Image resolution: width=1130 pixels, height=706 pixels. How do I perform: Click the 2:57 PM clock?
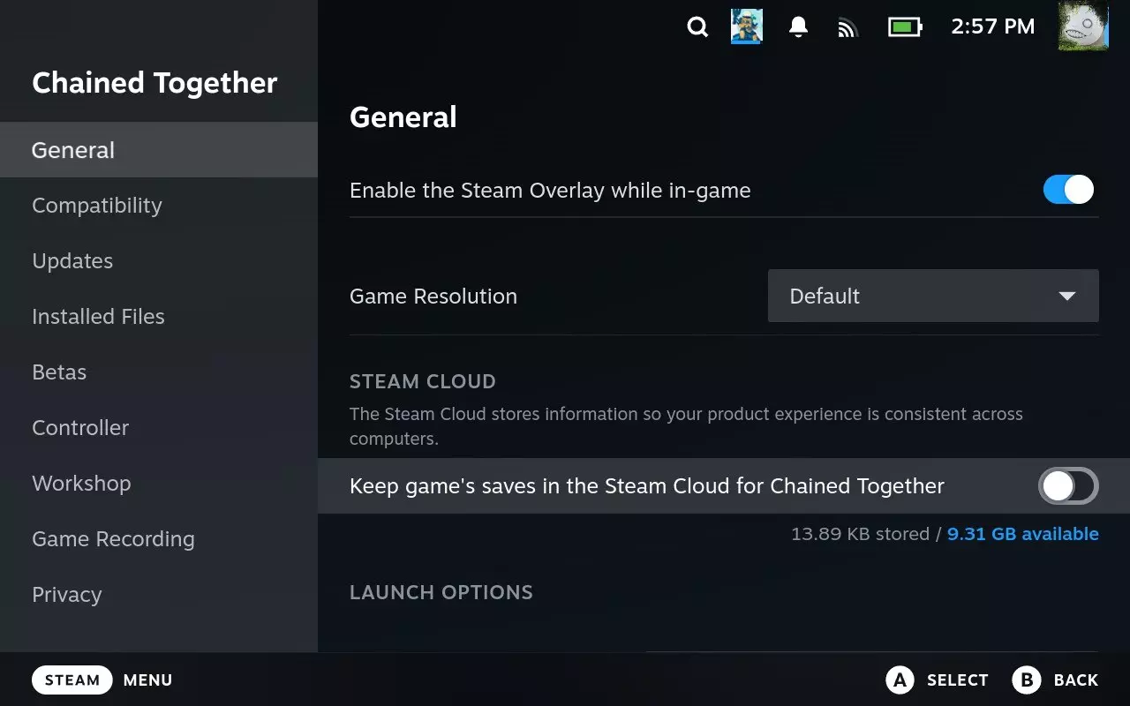click(x=992, y=26)
